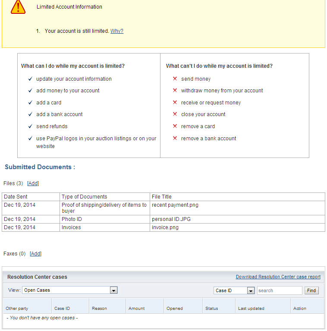Click the invoice.png file title
327x331 pixels.
[165, 227]
